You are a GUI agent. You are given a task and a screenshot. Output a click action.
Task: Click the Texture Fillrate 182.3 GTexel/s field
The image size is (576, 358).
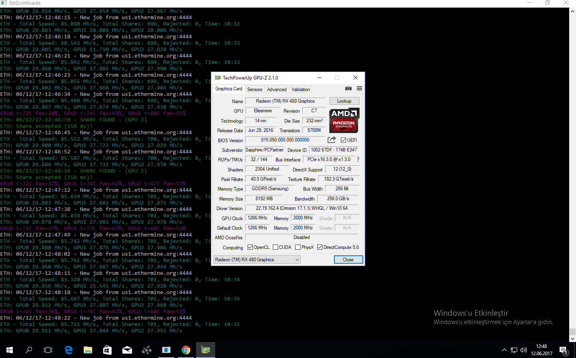point(339,179)
